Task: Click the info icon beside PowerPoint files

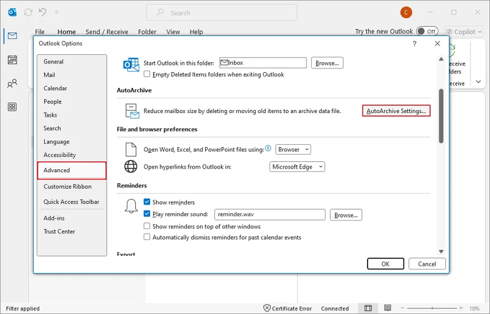Action: click(268, 148)
